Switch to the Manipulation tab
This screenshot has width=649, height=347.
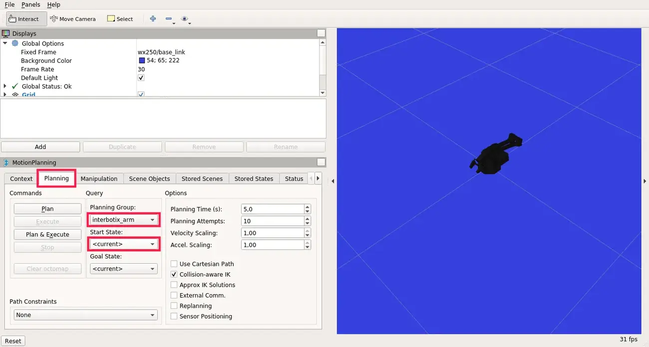coord(99,178)
